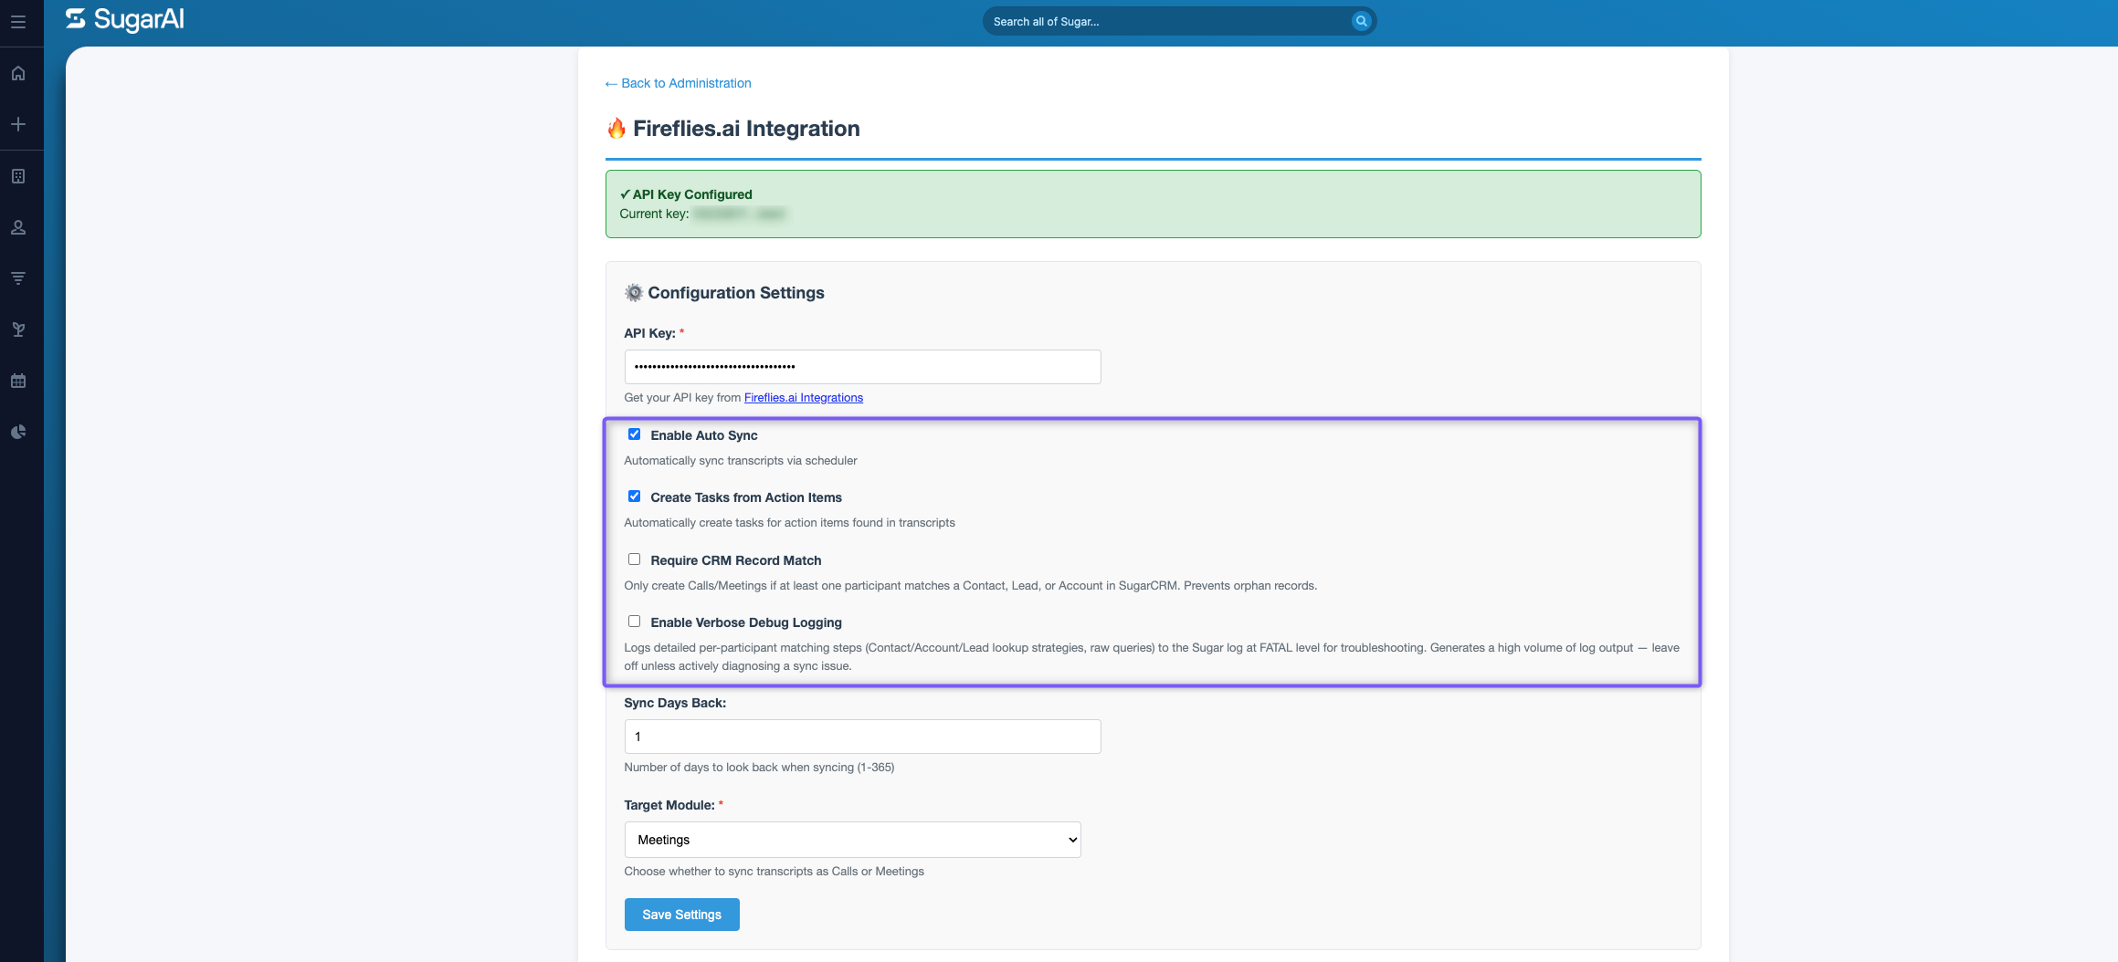The image size is (2118, 962).
Task: Click 'Choose whether to sync transcripts' hint
Action: [774, 872]
